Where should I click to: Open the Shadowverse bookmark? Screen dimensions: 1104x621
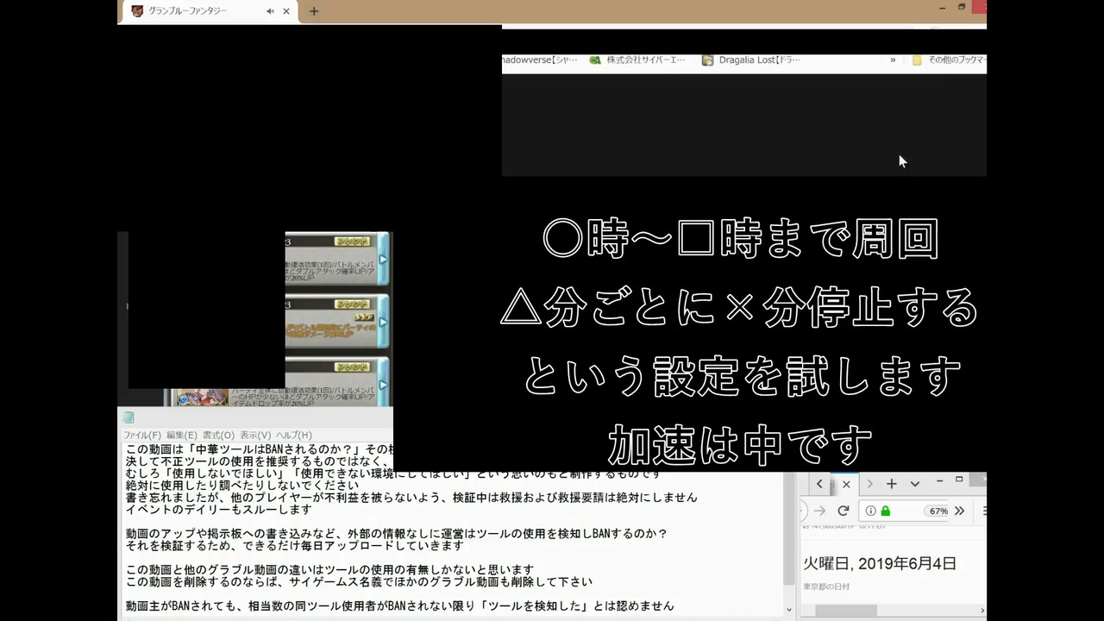point(542,60)
